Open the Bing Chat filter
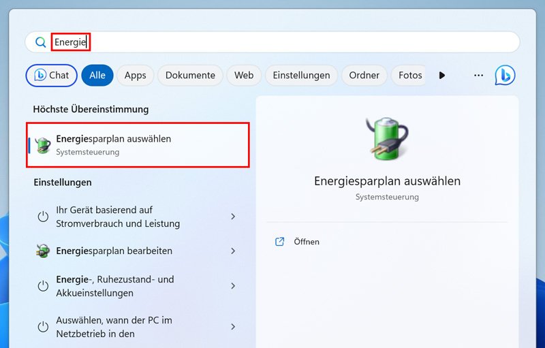Image resolution: width=545 pixels, height=348 pixels. pyautogui.click(x=52, y=76)
